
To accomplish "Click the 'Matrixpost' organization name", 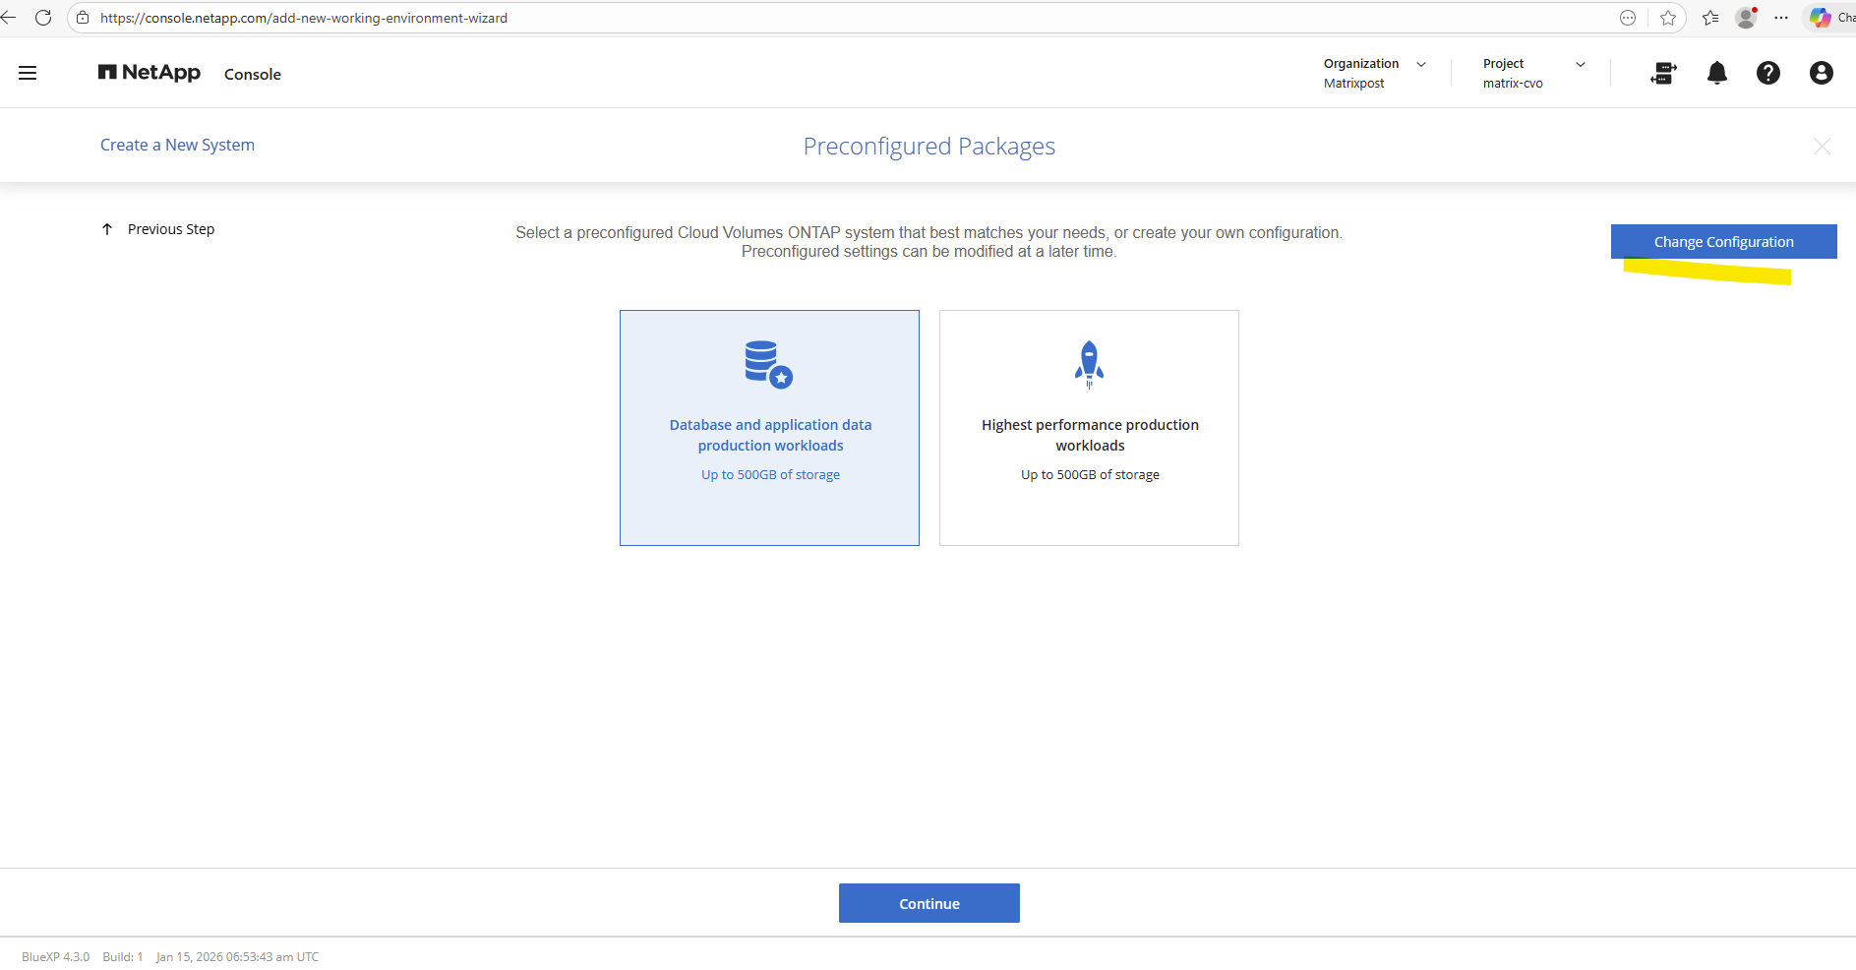I will pos(1353,84).
